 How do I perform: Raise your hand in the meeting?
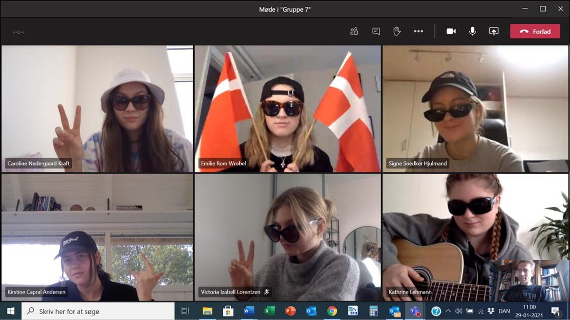tap(397, 32)
